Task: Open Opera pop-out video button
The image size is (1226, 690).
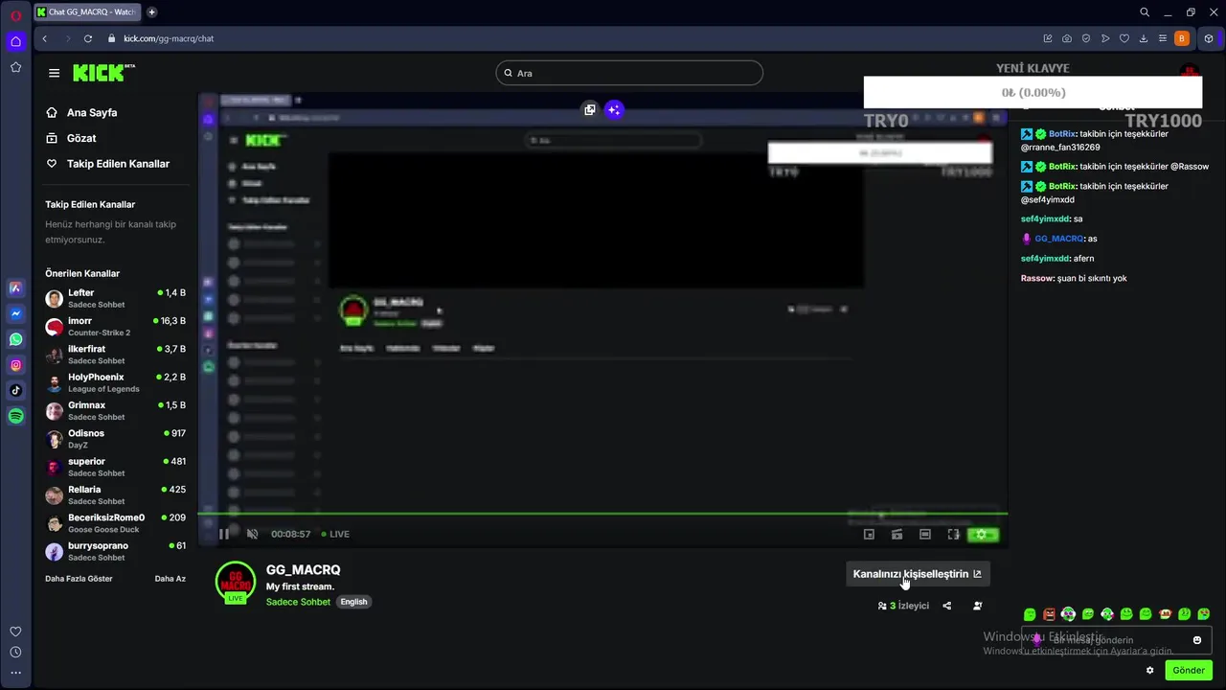Action: tap(590, 109)
